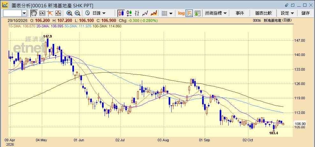Click the Chg: -0.300 (-0.280%) value
This screenshot has width=315, height=147.
tap(138, 21)
